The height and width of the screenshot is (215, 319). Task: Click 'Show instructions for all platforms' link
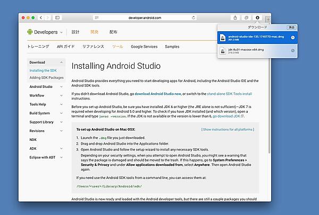[x=226, y=129]
